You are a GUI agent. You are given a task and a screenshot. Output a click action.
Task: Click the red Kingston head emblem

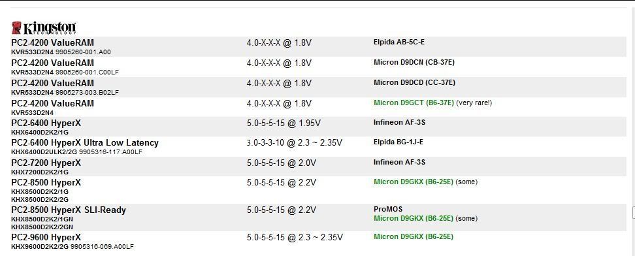point(16,27)
